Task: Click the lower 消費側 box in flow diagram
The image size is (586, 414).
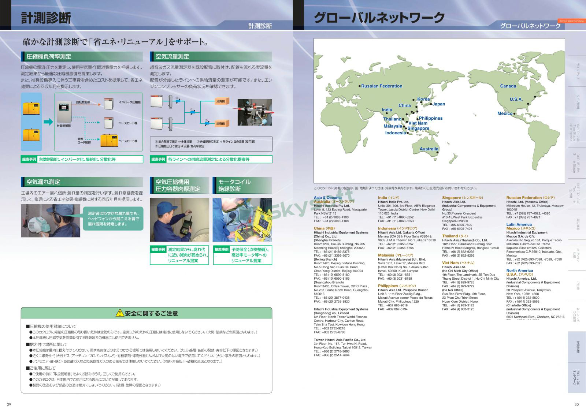Action: point(221,123)
